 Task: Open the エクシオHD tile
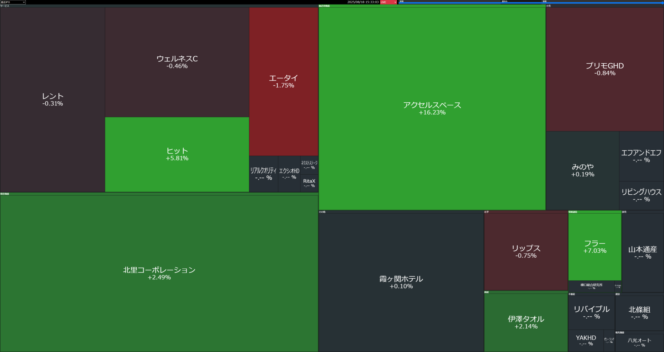289,174
